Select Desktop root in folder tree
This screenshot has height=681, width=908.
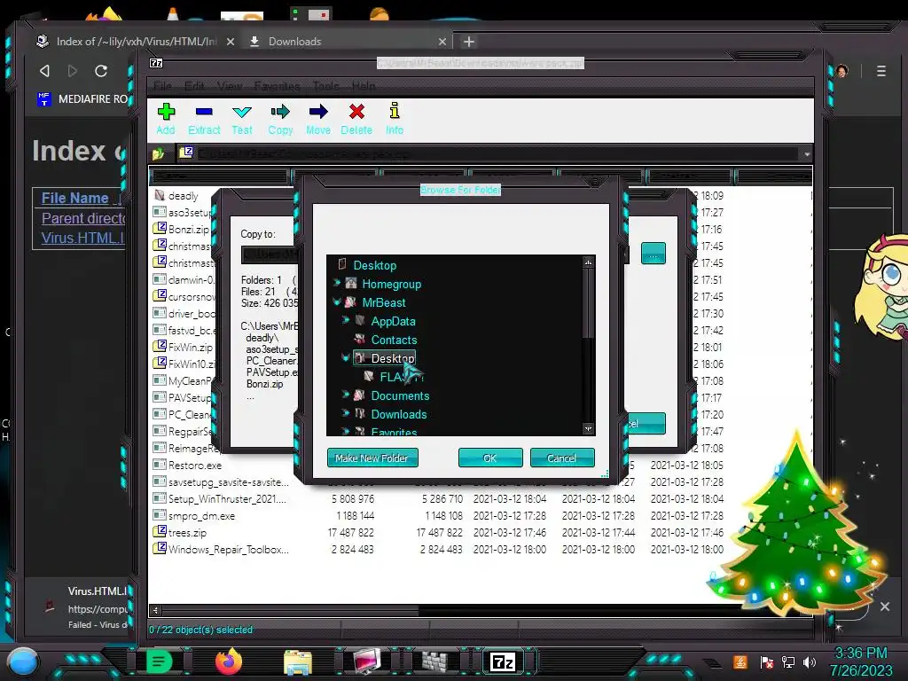tap(375, 265)
